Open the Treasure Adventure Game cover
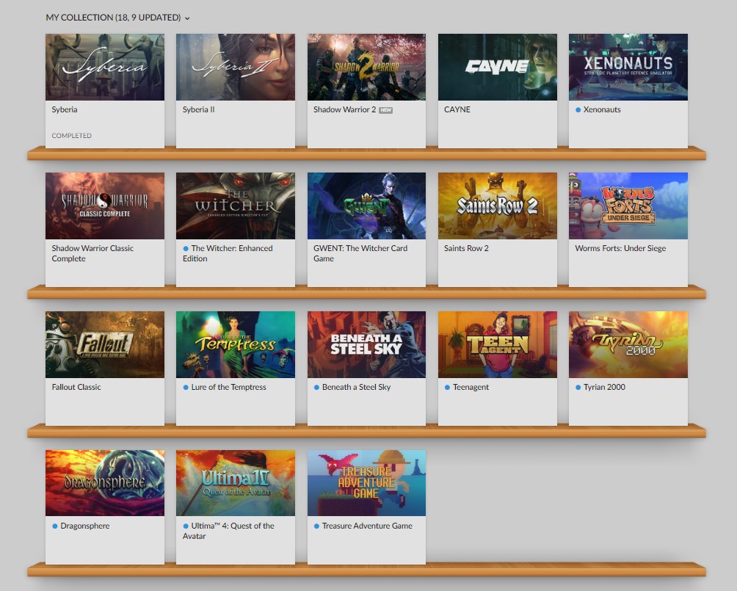Image resolution: width=737 pixels, height=591 pixels. pyautogui.click(x=366, y=483)
